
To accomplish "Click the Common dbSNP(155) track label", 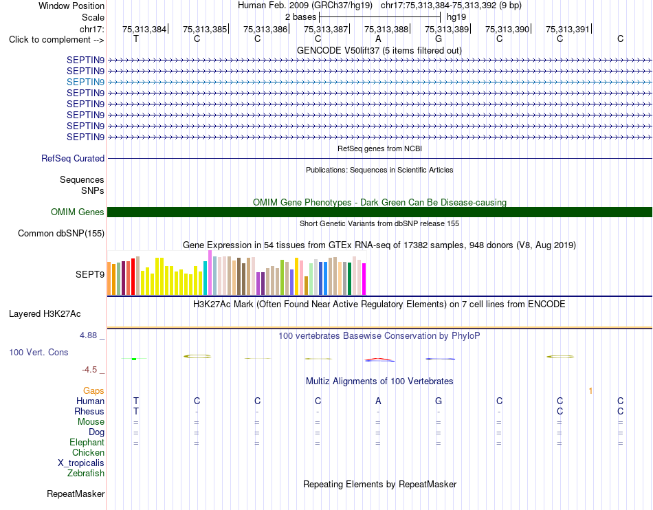I will [x=61, y=233].
